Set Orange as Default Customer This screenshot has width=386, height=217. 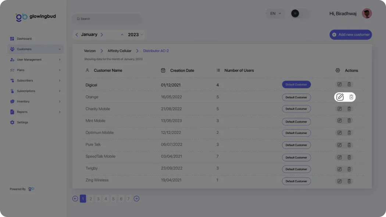click(296, 97)
